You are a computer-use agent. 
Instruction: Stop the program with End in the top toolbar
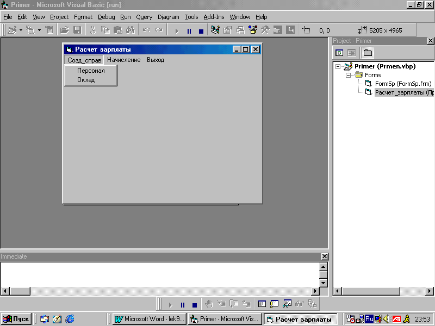point(201,31)
